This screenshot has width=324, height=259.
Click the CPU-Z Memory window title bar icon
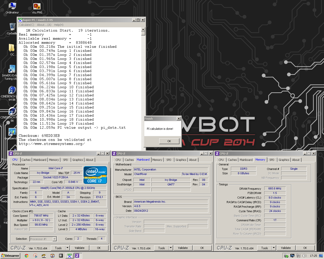tap(217, 154)
